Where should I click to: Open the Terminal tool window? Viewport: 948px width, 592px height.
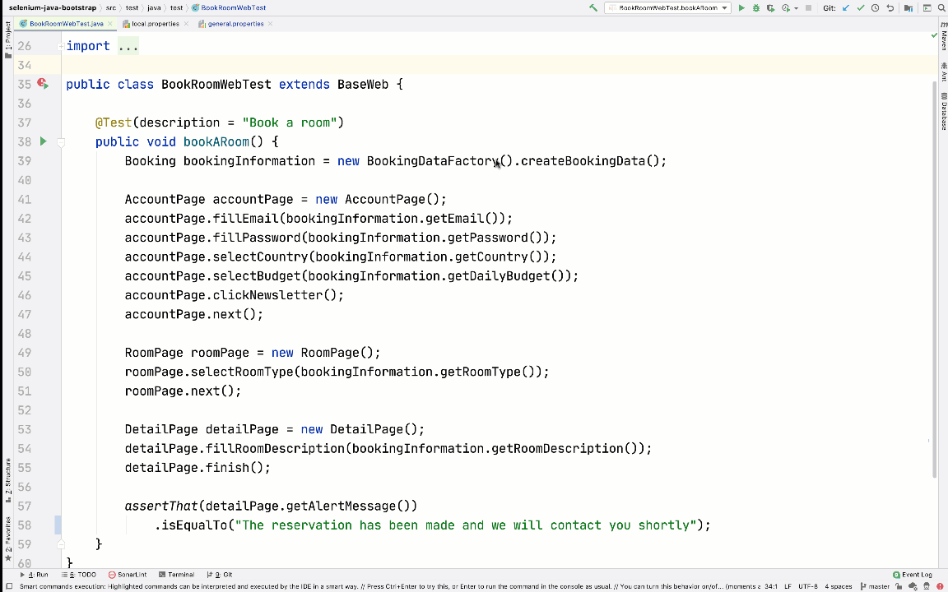[177, 575]
